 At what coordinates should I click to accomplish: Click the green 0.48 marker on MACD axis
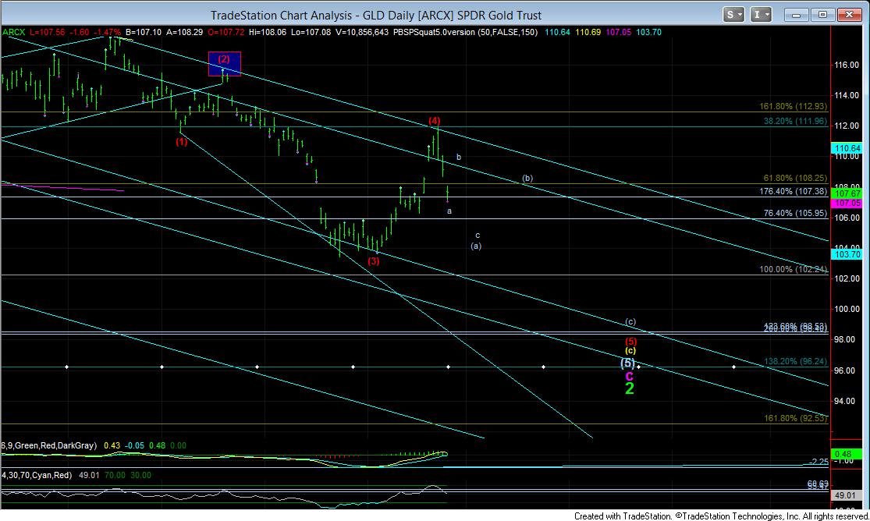coord(847,454)
